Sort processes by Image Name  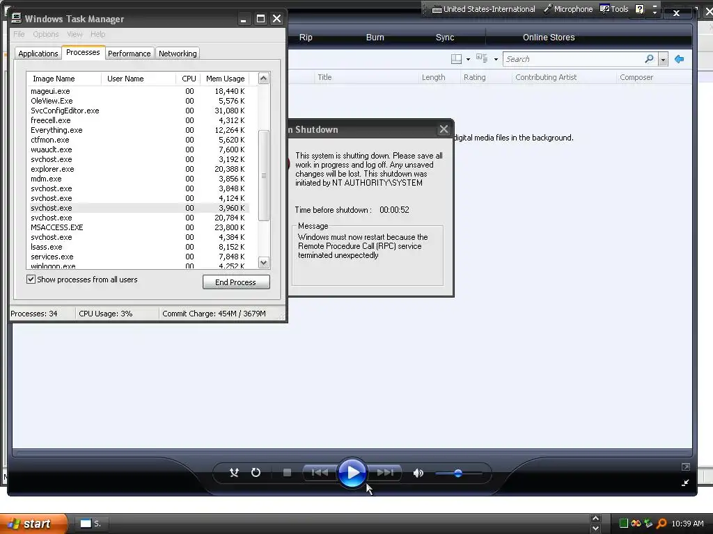coord(63,79)
